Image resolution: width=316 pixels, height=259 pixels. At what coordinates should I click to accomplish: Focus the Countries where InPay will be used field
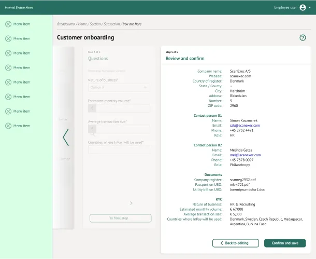(119, 150)
